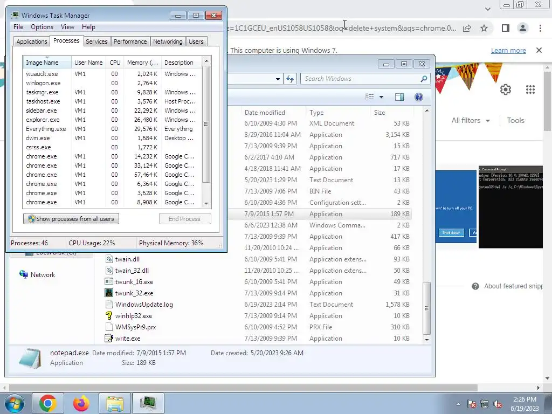Open Explorer address bar history dropdown
552x414 pixels.
pos(278,79)
